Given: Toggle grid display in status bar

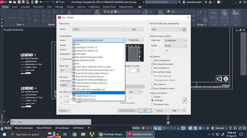Looking at the screenshot, I should [143, 128].
